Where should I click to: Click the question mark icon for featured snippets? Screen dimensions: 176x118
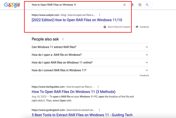[x=105, y=27]
